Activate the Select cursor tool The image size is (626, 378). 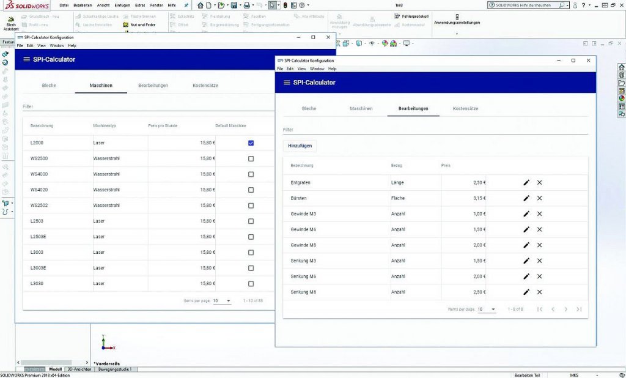click(272, 5)
